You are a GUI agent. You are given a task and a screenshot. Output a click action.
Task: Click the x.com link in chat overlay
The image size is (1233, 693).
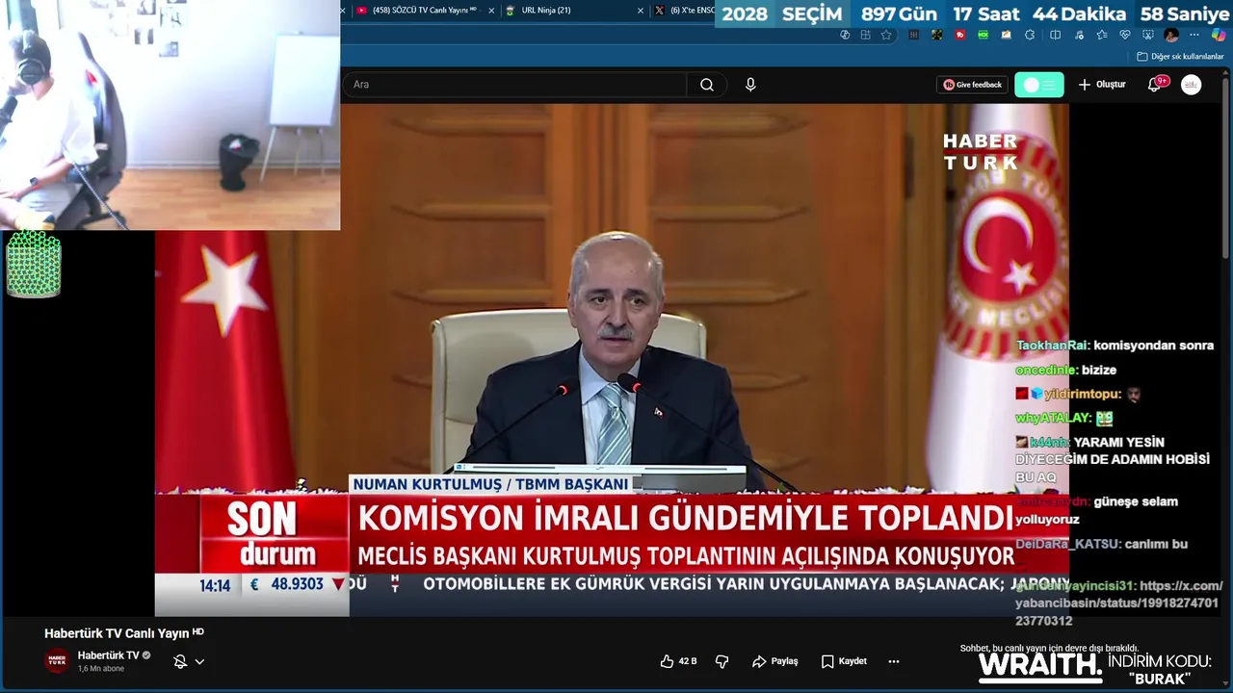[1118, 603]
